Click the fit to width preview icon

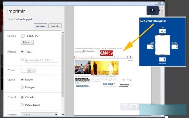tap(133, 107)
